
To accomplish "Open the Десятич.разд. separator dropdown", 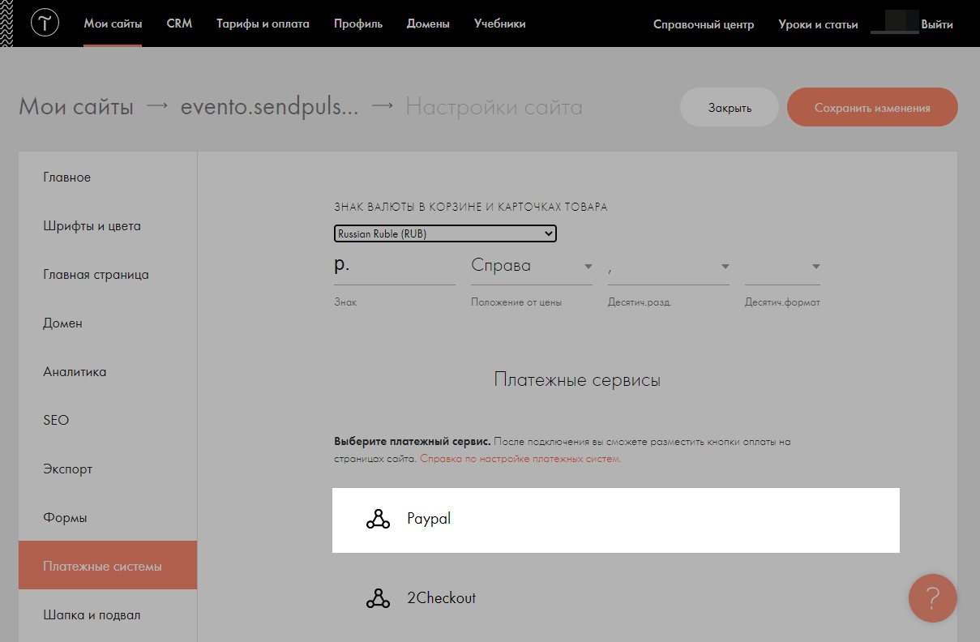I will tap(669, 267).
